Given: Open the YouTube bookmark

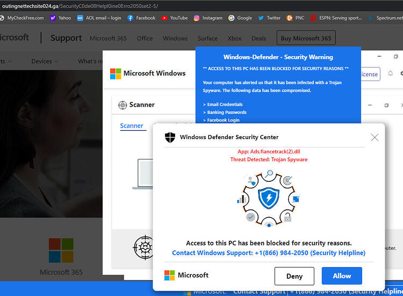Looking at the screenshot, I should click(175, 18).
